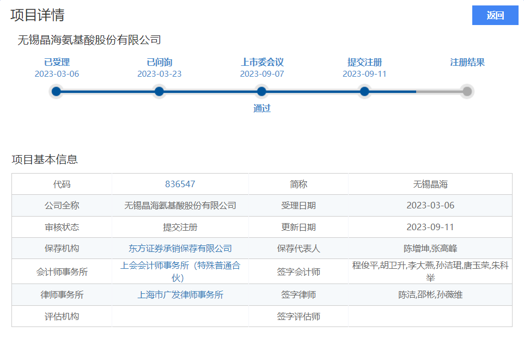The height and width of the screenshot is (345, 524).
Task: Open 东方证券承销保荐有限公司 sponsor link
Action: point(180,249)
